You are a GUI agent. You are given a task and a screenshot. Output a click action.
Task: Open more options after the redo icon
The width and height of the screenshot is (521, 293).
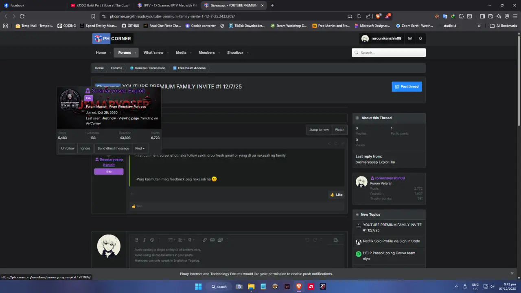click(322, 240)
